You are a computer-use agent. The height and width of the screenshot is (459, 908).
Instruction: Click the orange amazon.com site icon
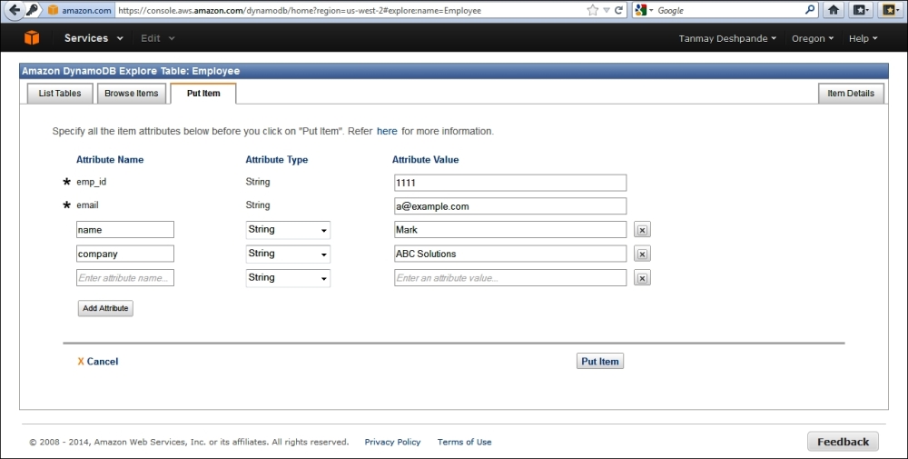click(x=54, y=10)
